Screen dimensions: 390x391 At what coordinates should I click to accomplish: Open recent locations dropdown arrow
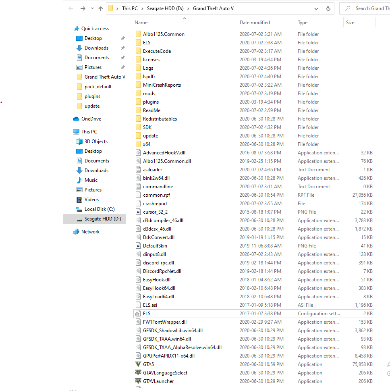pos(92,8)
